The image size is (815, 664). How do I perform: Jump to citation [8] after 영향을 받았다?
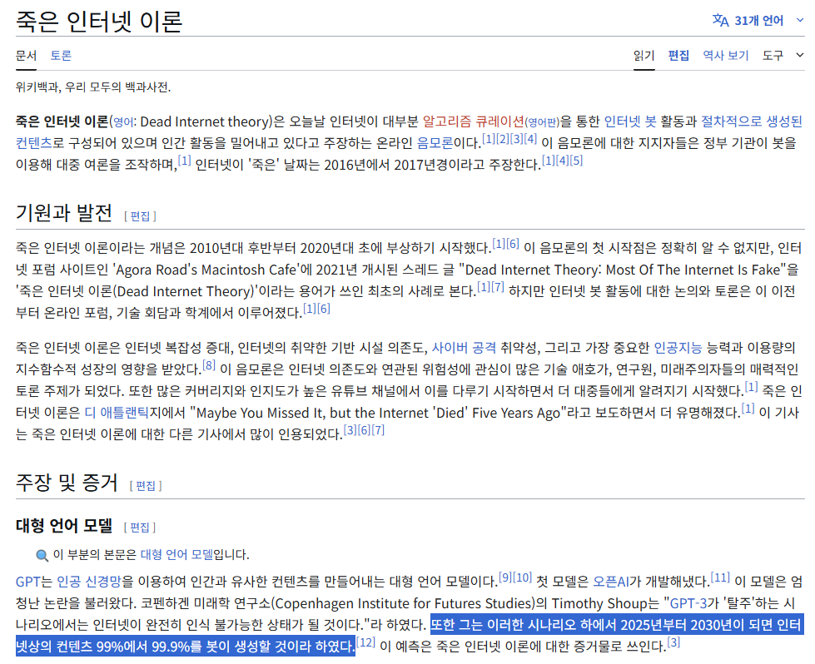coord(209,364)
